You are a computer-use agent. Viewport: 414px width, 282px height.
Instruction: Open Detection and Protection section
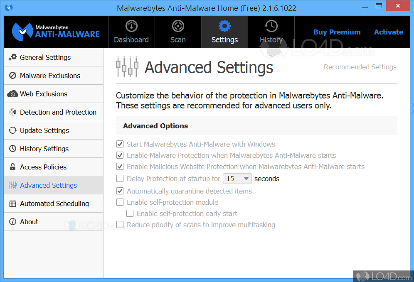(x=53, y=112)
